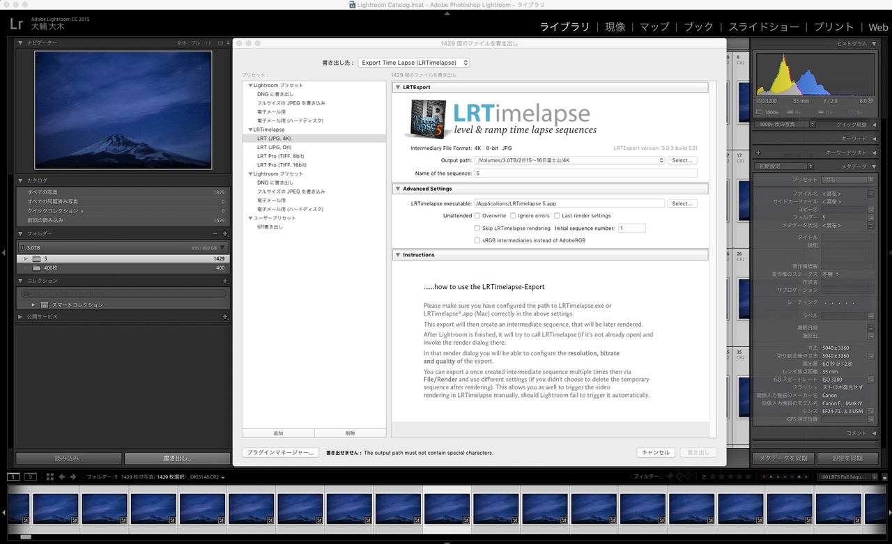This screenshot has width=892, height=544.
Task: Click the Smart Collections stack icon
Action: pyautogui.click(x=44, y=305)
